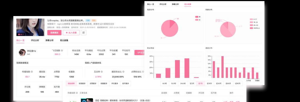Screen dimensions: 300x102
Task: Click the 自制 tag beside the video title
Action: [88, 21]
